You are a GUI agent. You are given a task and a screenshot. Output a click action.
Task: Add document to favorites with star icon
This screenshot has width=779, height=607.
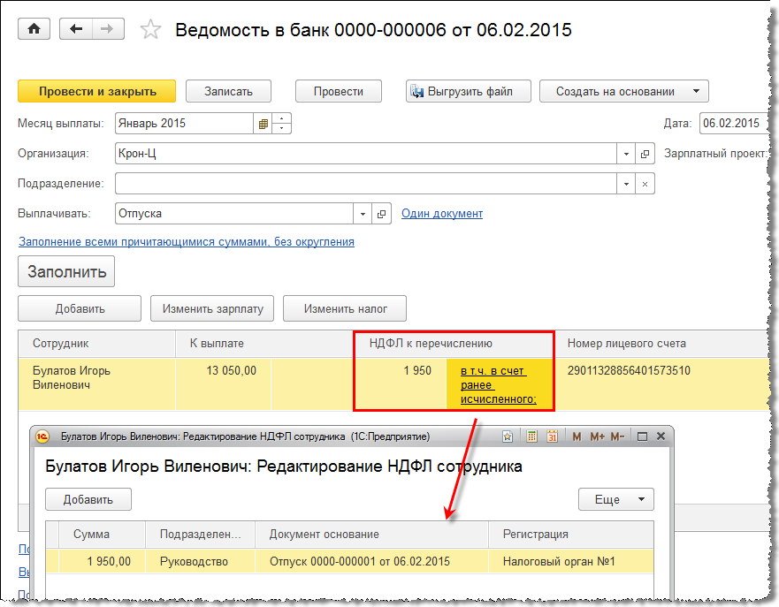click(151, 30)
